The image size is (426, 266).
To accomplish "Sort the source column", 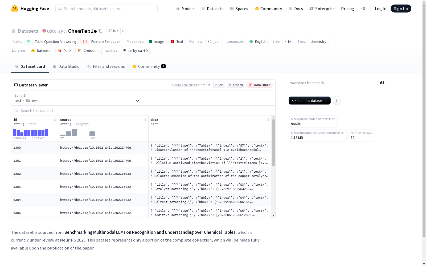I will (145, 120).
